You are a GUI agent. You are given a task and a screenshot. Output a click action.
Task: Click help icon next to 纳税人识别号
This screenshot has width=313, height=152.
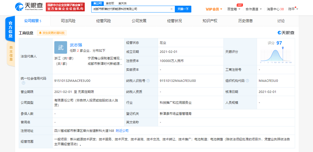click(148, 81)
